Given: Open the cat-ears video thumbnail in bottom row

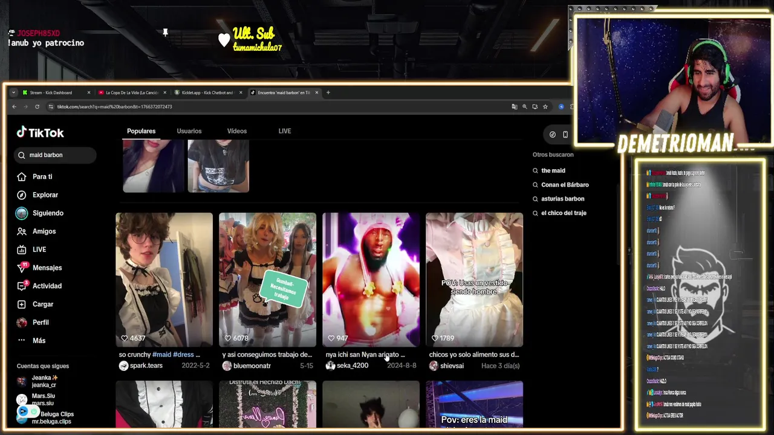Looking at the screenshot, I should (x=371, y=404).
